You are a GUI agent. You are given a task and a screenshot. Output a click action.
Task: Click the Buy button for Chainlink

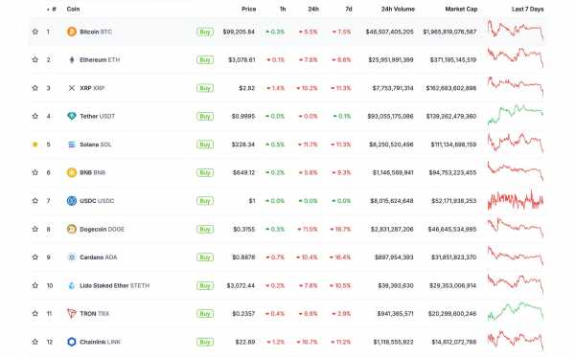point(205,342)
